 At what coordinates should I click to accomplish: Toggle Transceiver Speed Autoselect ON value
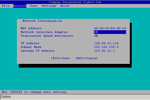96,36
